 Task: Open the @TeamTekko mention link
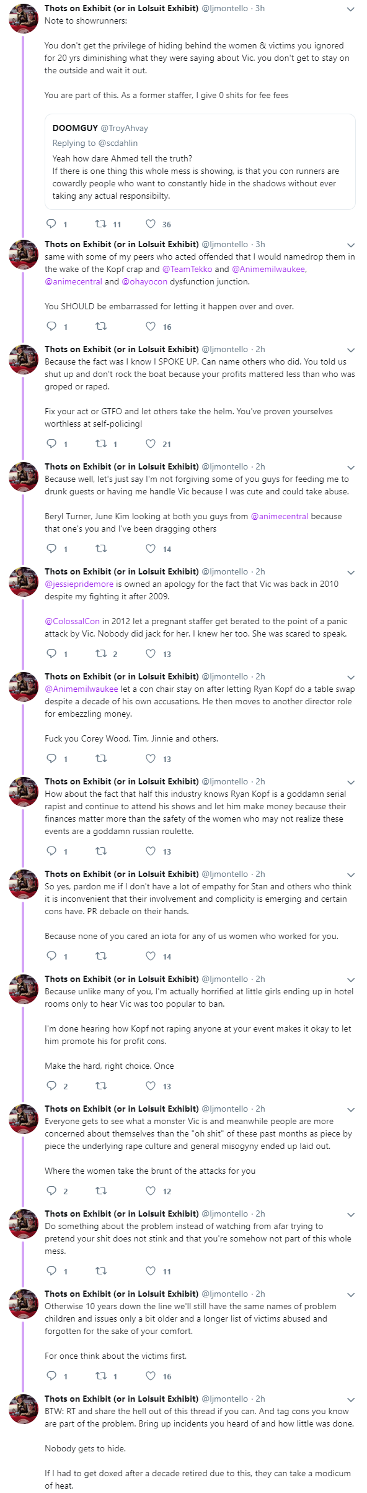[187, 269]
